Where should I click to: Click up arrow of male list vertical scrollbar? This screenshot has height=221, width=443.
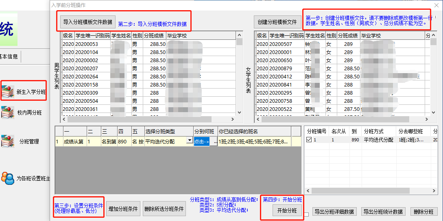(240, 35)
